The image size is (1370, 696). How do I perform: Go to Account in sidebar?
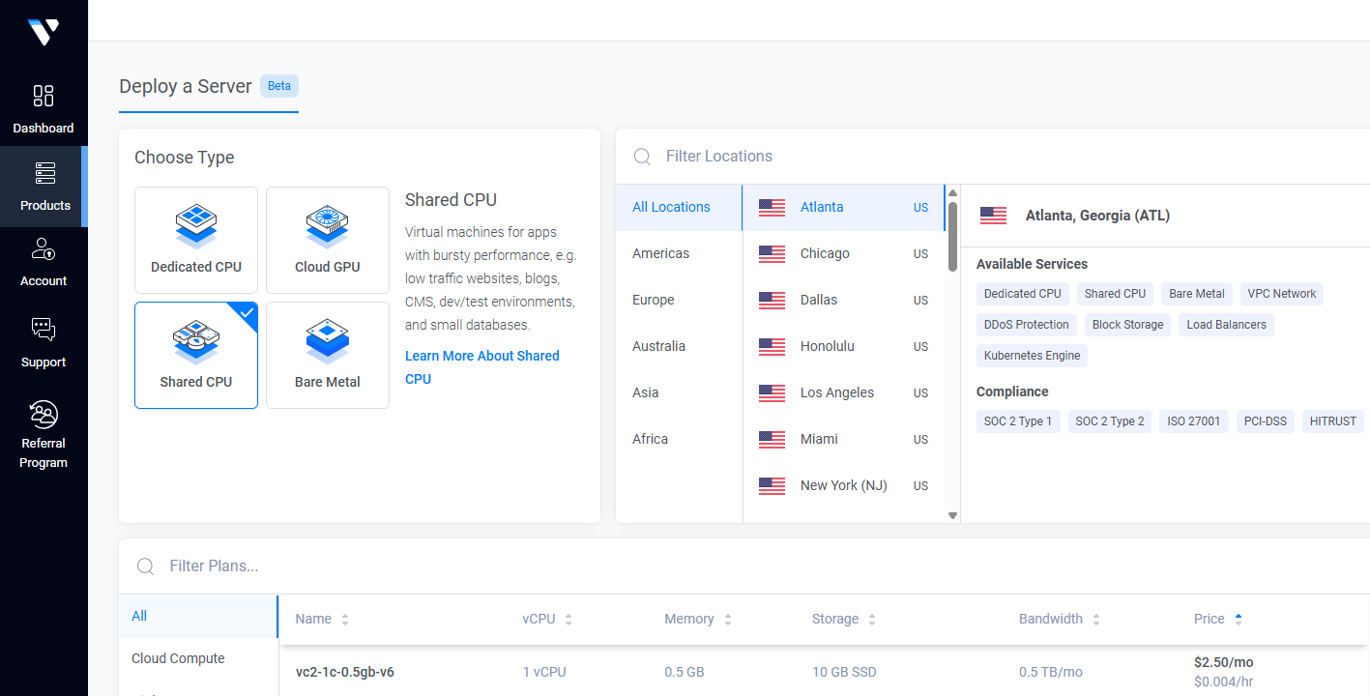[44, 262]
